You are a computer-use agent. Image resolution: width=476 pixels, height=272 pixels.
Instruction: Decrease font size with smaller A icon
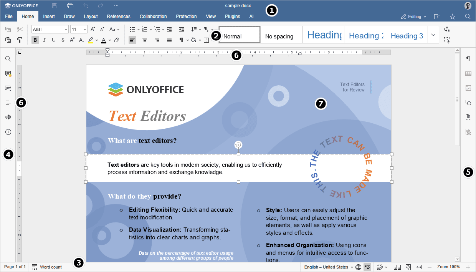(102, 29)
